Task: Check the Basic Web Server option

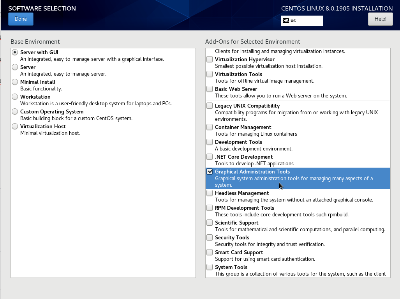Action: tap(209, 88)
